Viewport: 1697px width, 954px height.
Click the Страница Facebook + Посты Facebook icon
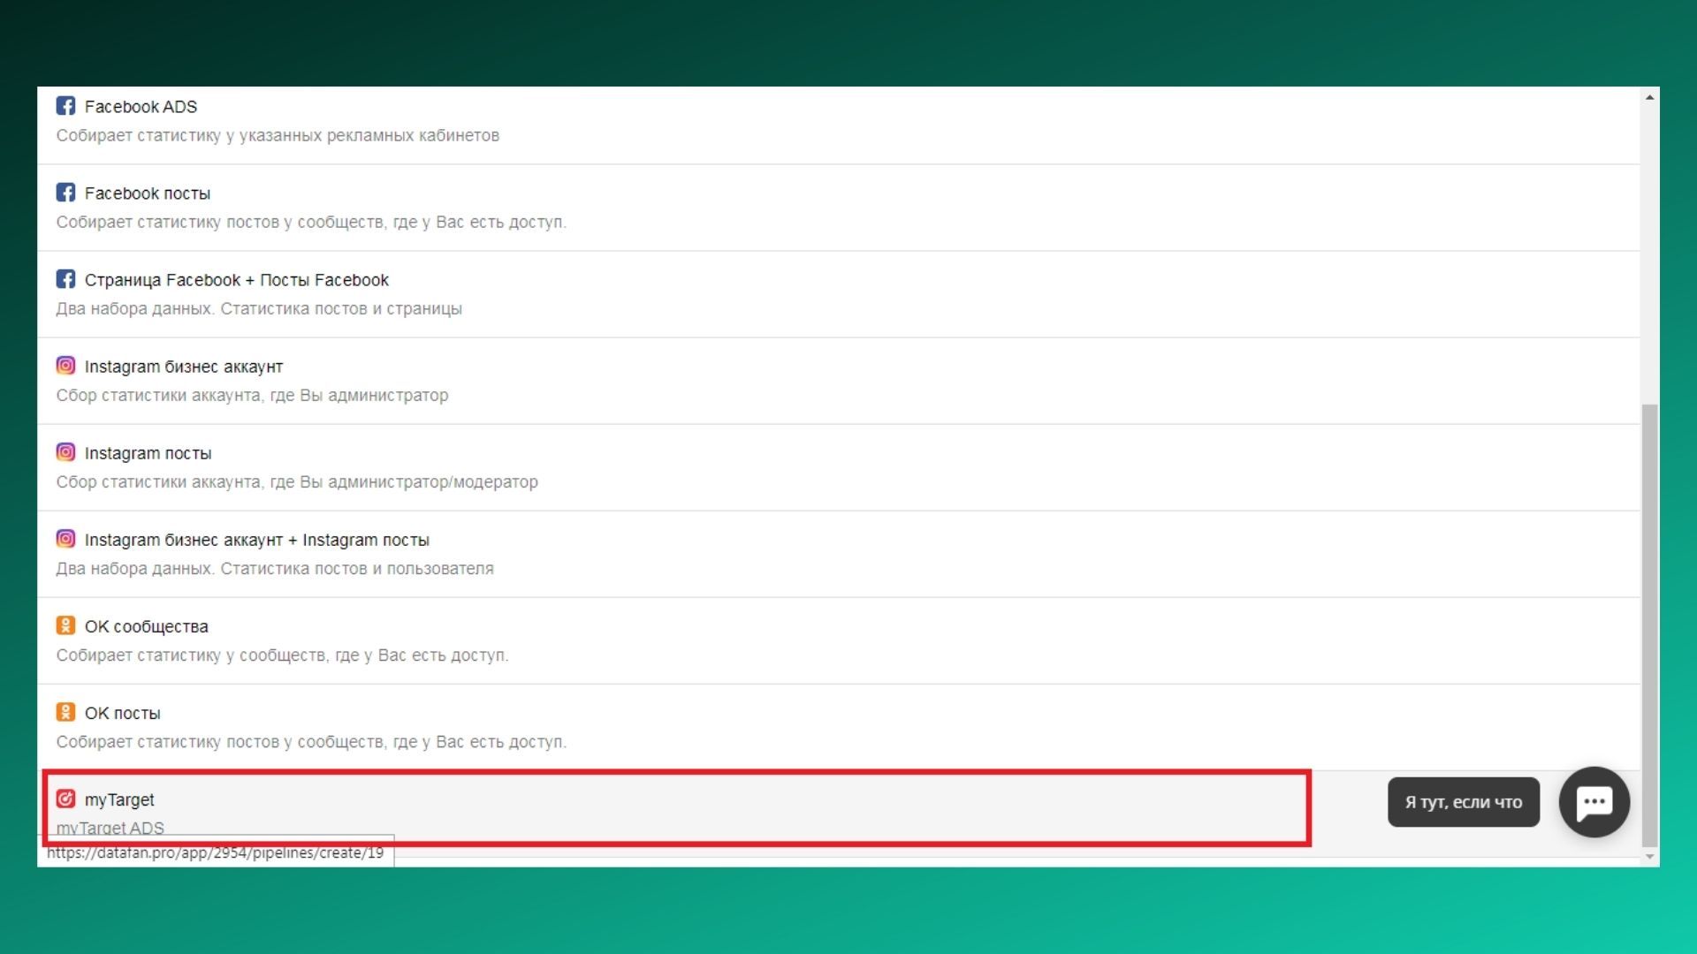(65, 279)
